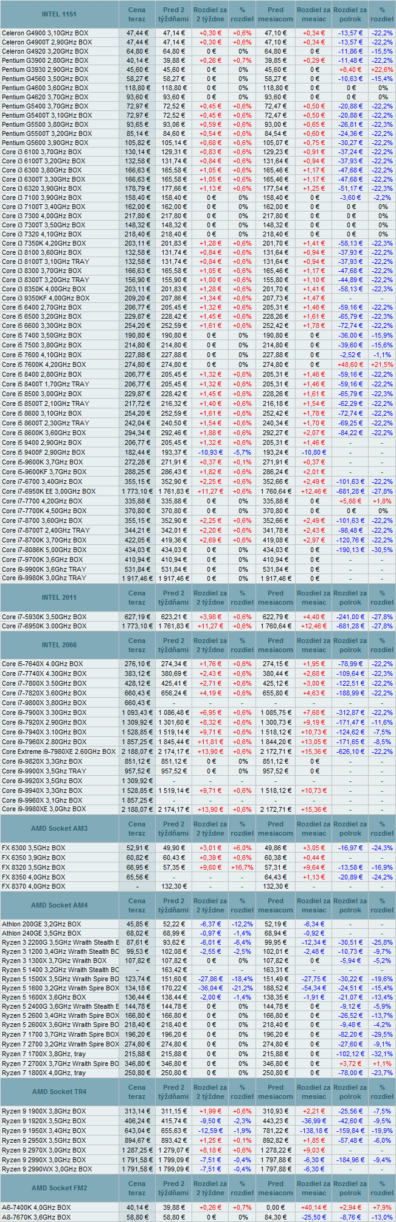Click A6-7400K 4,0GHz BOX name
This screenshot has width=396, height=1222.
pyautogui.click(x=36, y=1207)
